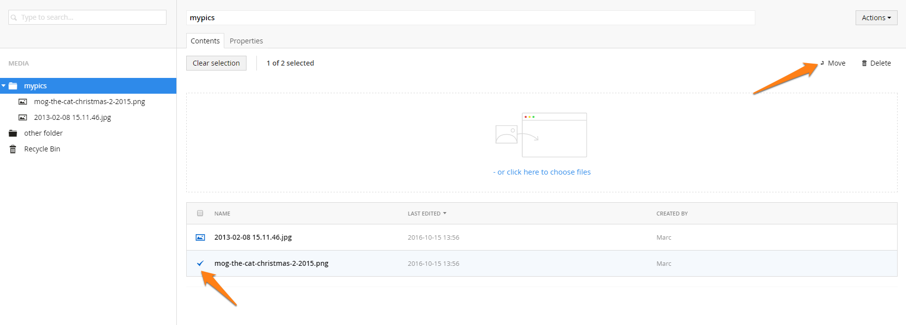Click 'or click here to choose files' link

543,172
